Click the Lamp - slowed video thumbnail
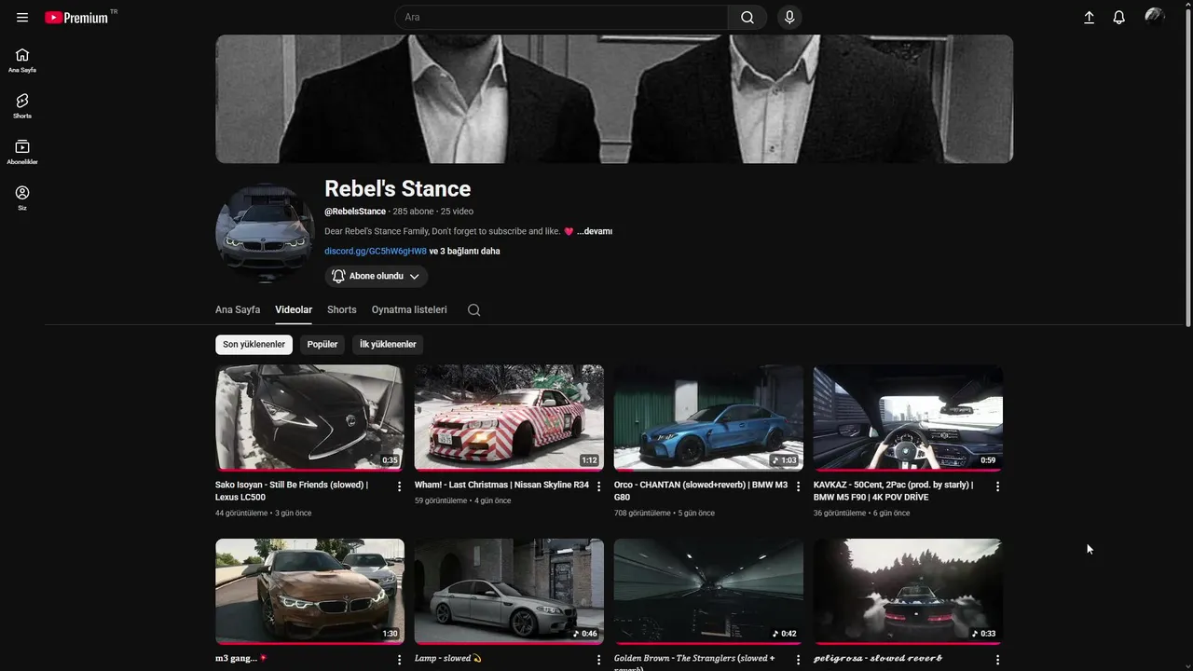The image size is (1193, 671). click(x=509, y=591)
